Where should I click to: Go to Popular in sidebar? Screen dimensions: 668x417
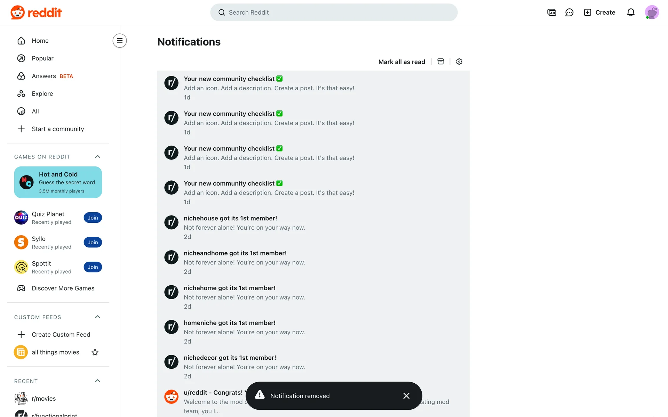point(42,58)
